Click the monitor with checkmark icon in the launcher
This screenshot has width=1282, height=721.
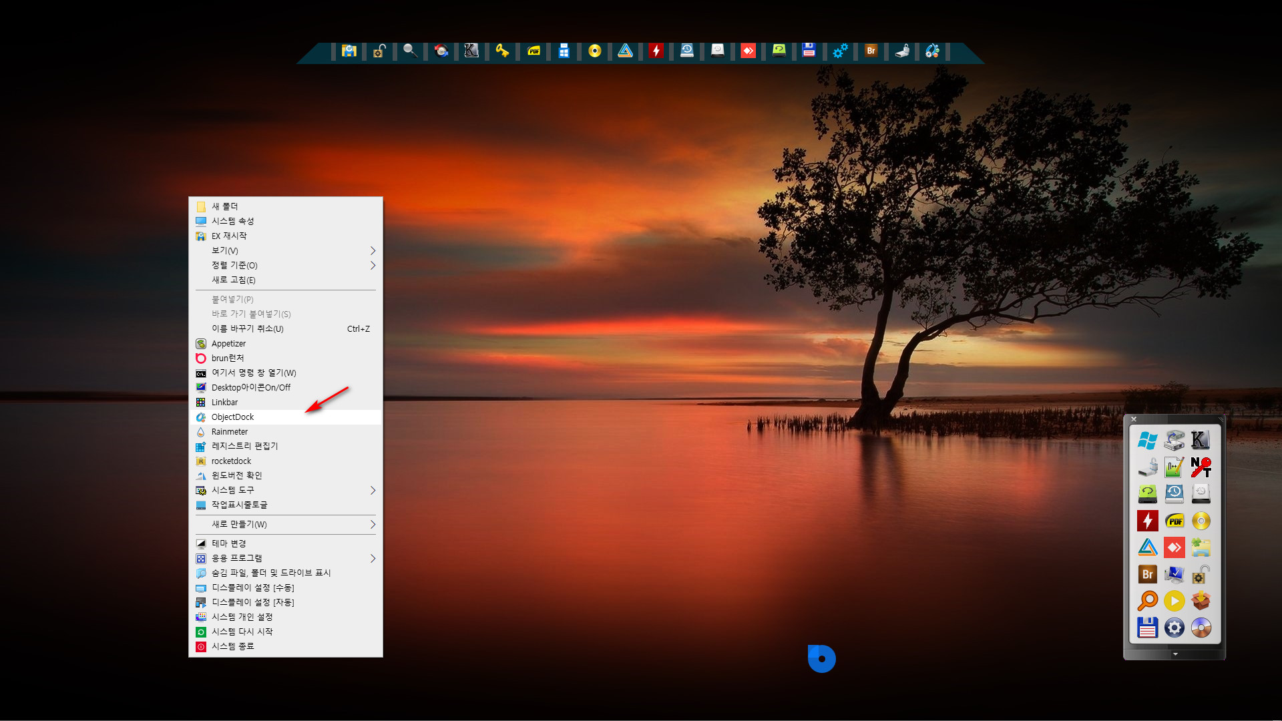(x=1174, y=574)
